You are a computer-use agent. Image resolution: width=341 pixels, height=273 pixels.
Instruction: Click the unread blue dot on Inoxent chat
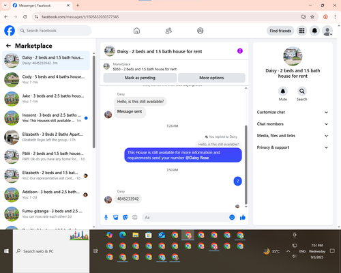pyautogui.click(x=86, y=118)
